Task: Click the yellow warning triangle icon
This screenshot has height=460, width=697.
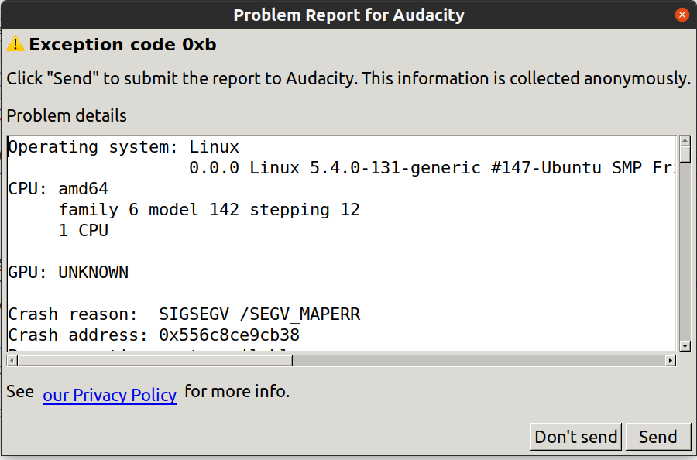Action: click(15, 44)
